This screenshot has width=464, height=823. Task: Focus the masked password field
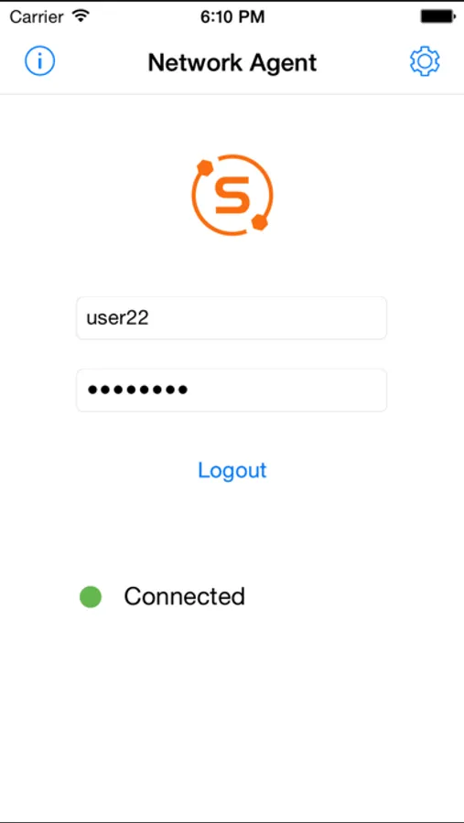coord(232,390)
